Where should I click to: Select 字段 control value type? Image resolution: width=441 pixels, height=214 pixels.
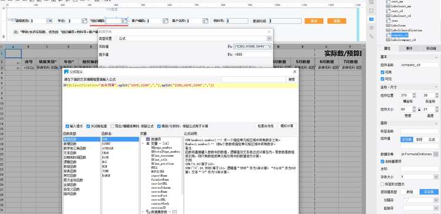click(x=419, y=139)
